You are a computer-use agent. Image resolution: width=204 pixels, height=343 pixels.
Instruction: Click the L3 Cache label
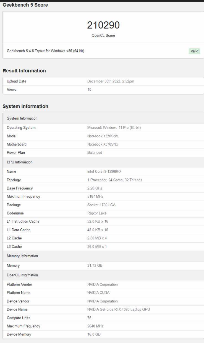coord(14,246)
